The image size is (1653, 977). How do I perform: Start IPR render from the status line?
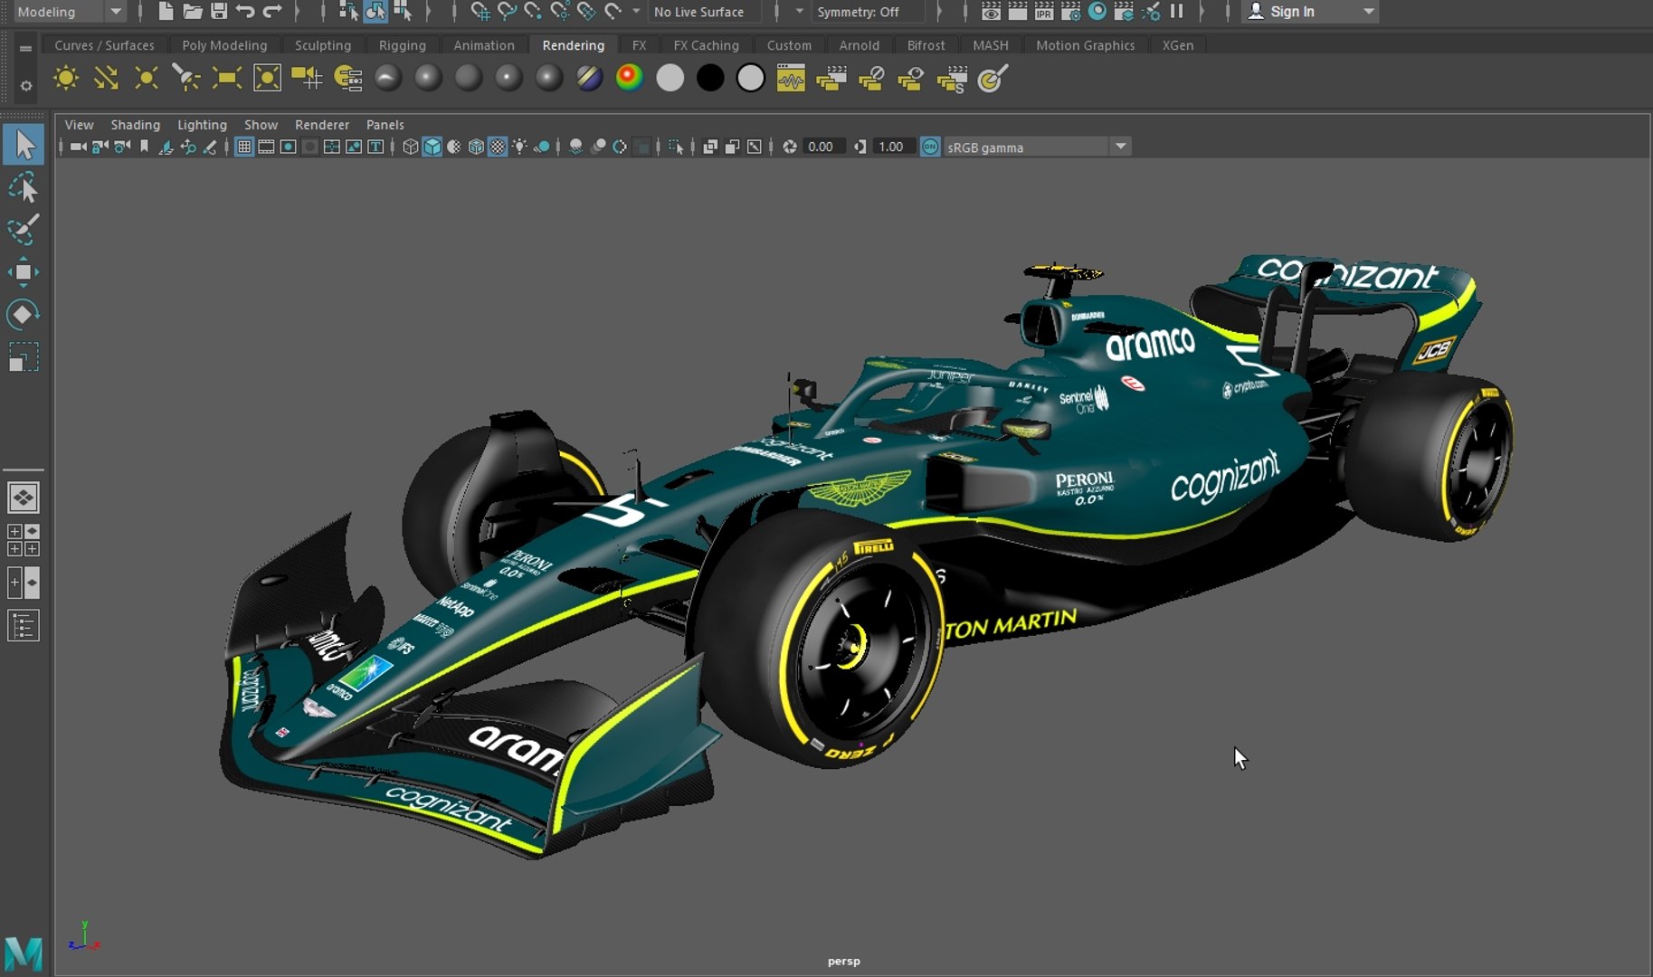[x=1044, y=12]
